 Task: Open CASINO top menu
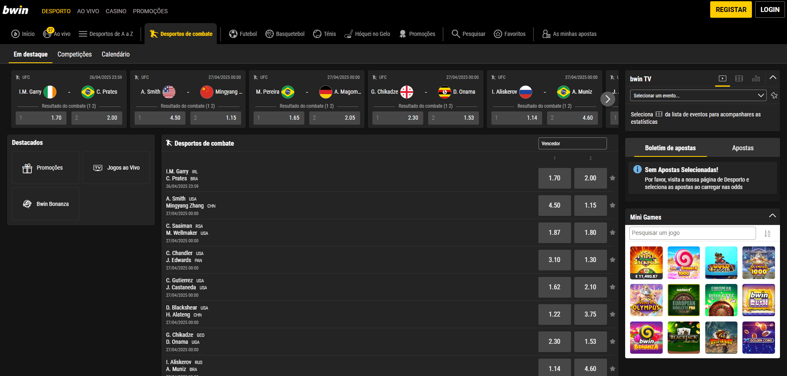pos(116,11)
